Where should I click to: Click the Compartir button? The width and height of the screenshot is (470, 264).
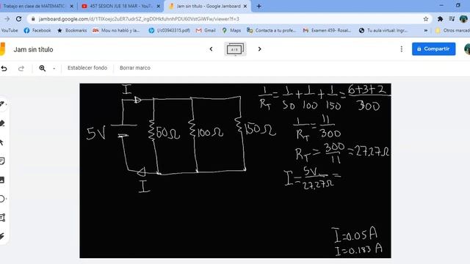click(433, 49)
